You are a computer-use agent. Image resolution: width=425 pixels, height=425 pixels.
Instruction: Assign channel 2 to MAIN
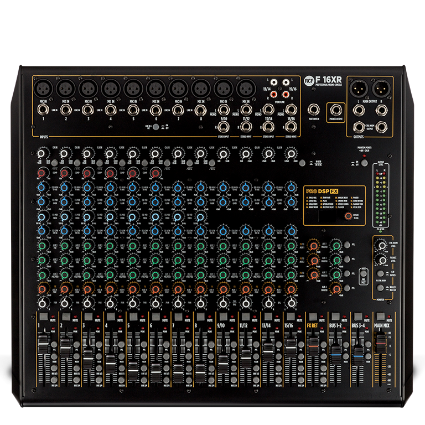click(x=77, y=356)
